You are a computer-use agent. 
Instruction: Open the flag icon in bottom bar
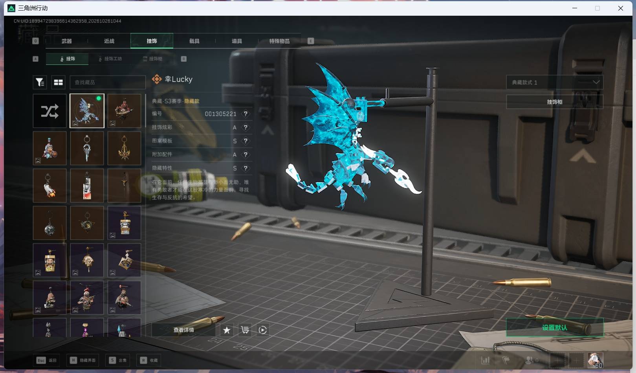506,360
